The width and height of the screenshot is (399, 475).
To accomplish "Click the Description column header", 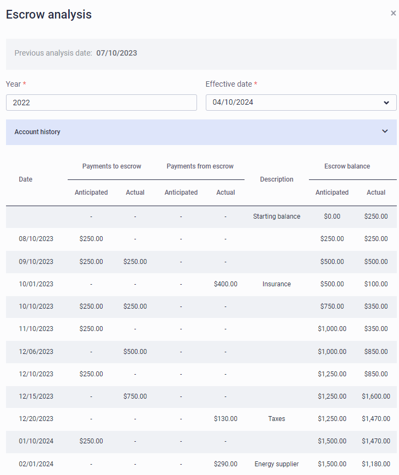I will pos(277,179).
